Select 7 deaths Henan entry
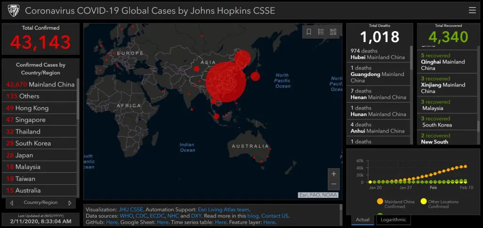The image size is (483, 228). 379,94
